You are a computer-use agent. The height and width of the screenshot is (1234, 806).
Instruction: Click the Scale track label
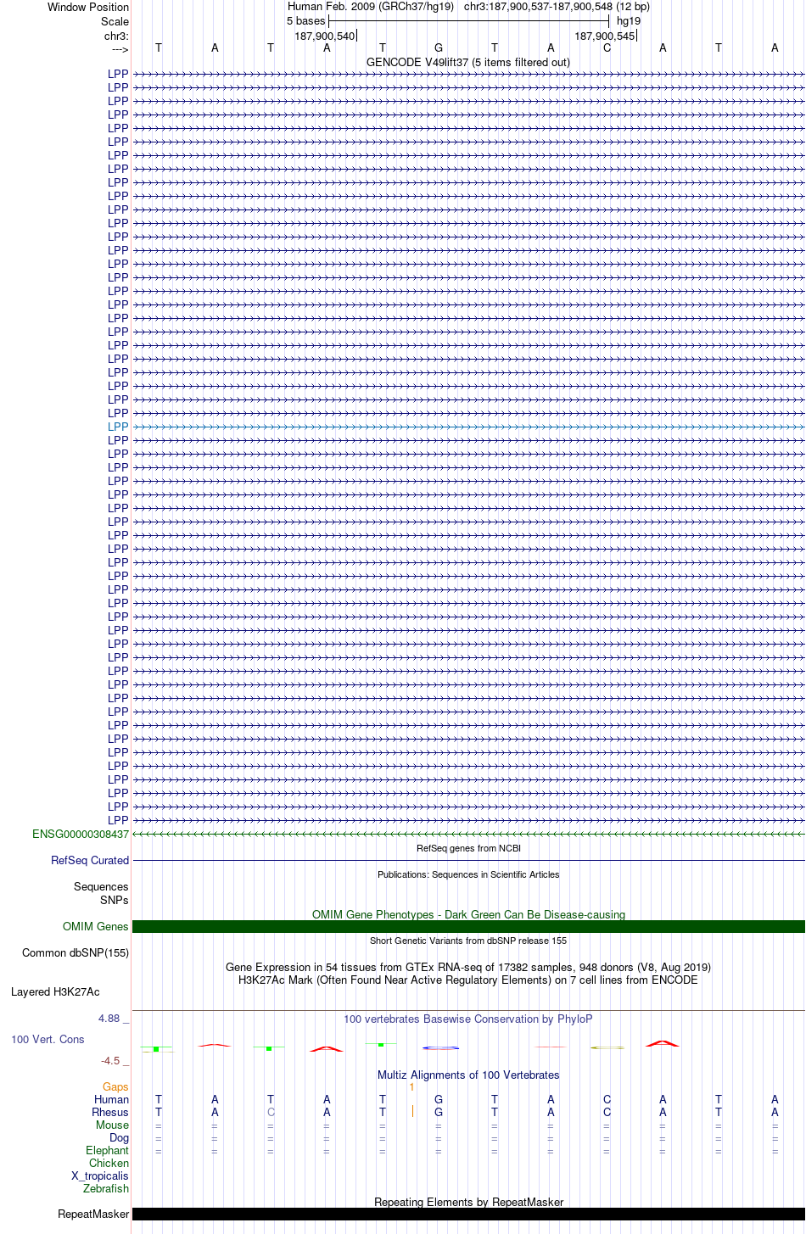click(115, 21)
